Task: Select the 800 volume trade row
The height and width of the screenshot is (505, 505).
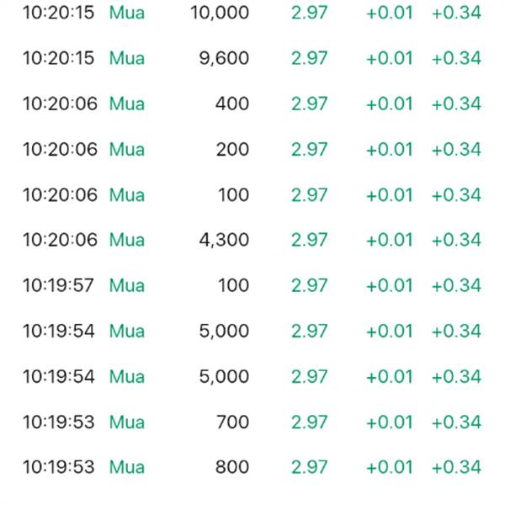Action: [x=252, y=467]
